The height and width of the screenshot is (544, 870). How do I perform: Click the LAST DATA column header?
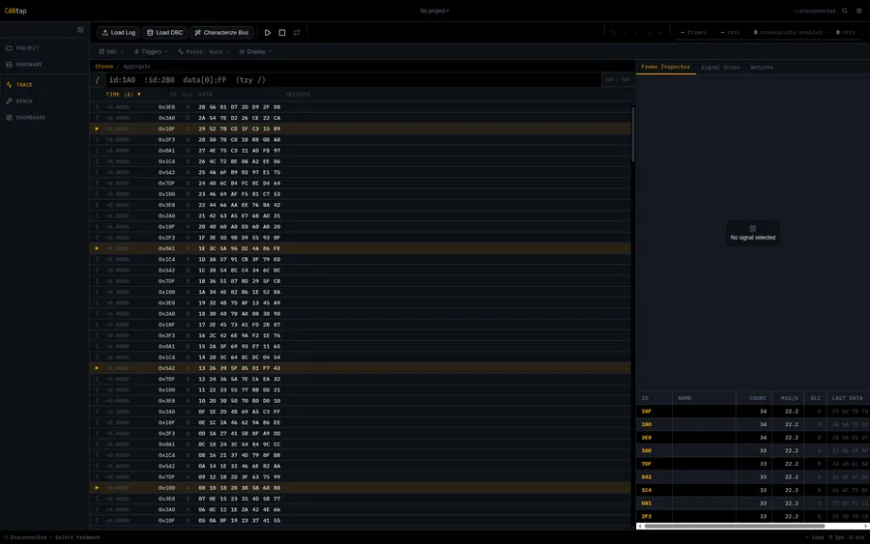pyautogui.click(x=847, y=398)
